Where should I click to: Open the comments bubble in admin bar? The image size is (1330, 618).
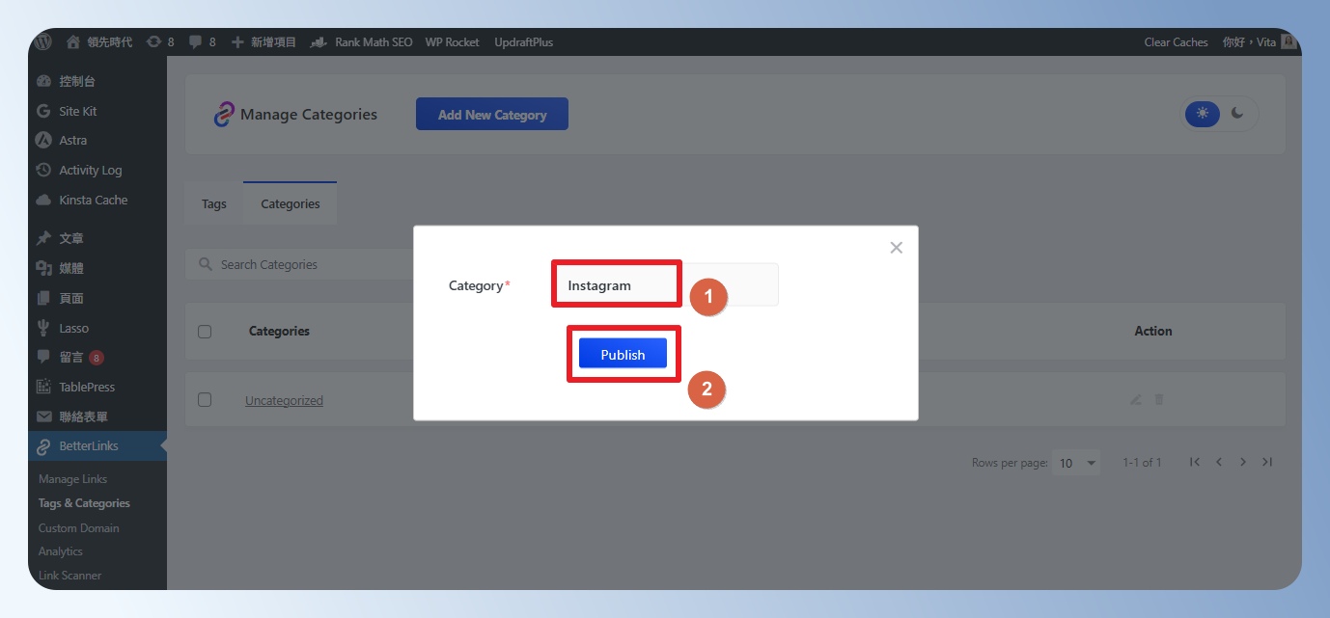click(196, 42)
